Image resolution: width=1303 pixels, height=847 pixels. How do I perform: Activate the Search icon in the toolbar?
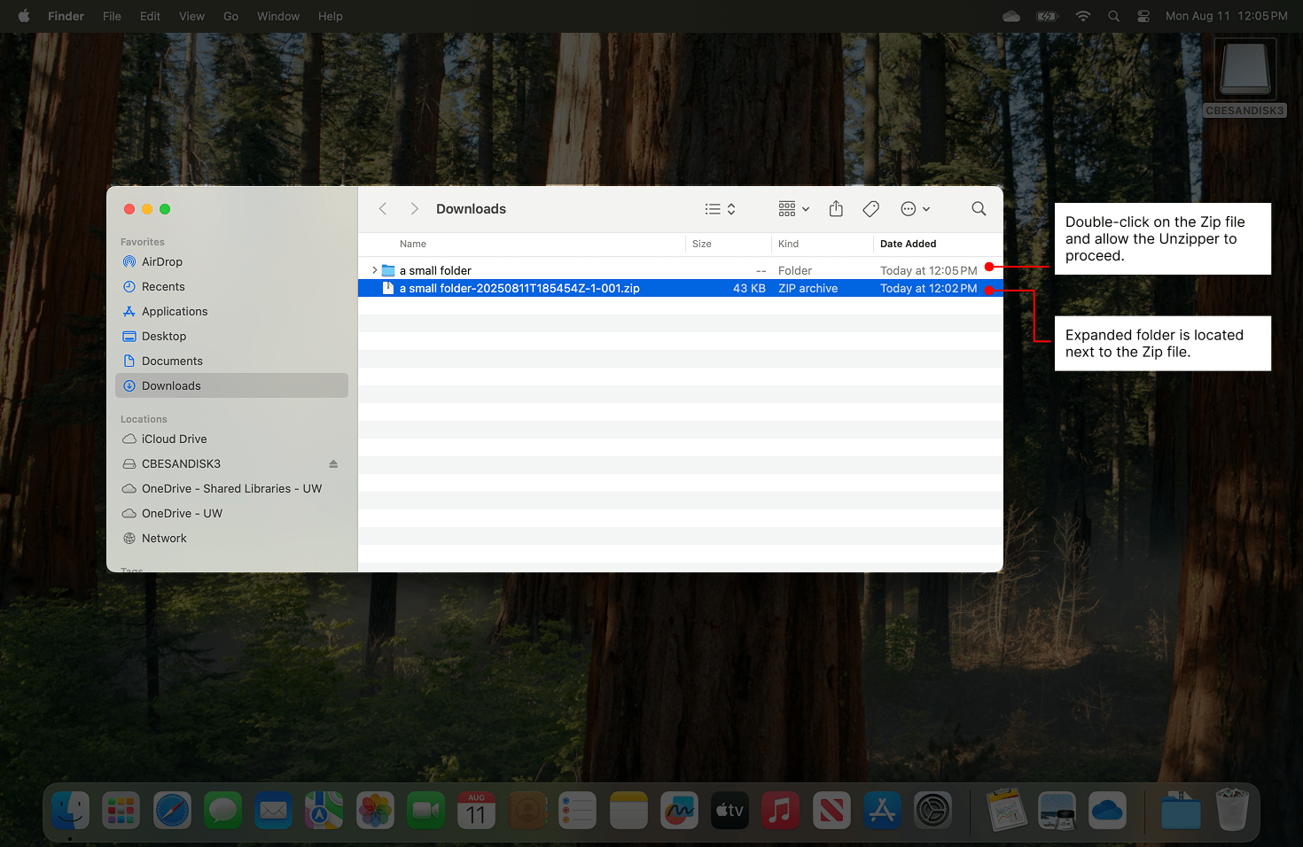(x=979, y=208)
